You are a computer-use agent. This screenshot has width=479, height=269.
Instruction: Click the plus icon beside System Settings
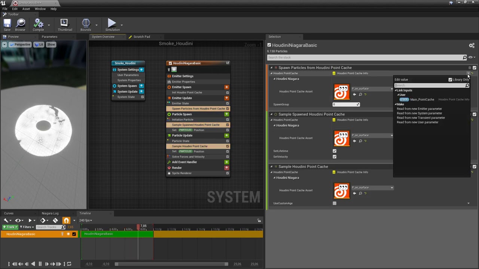[x=141, y=70]
